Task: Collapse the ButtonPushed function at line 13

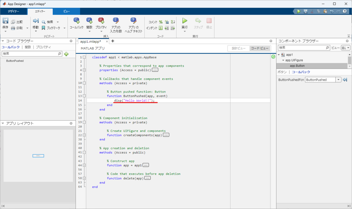Action: click(84, 96)
